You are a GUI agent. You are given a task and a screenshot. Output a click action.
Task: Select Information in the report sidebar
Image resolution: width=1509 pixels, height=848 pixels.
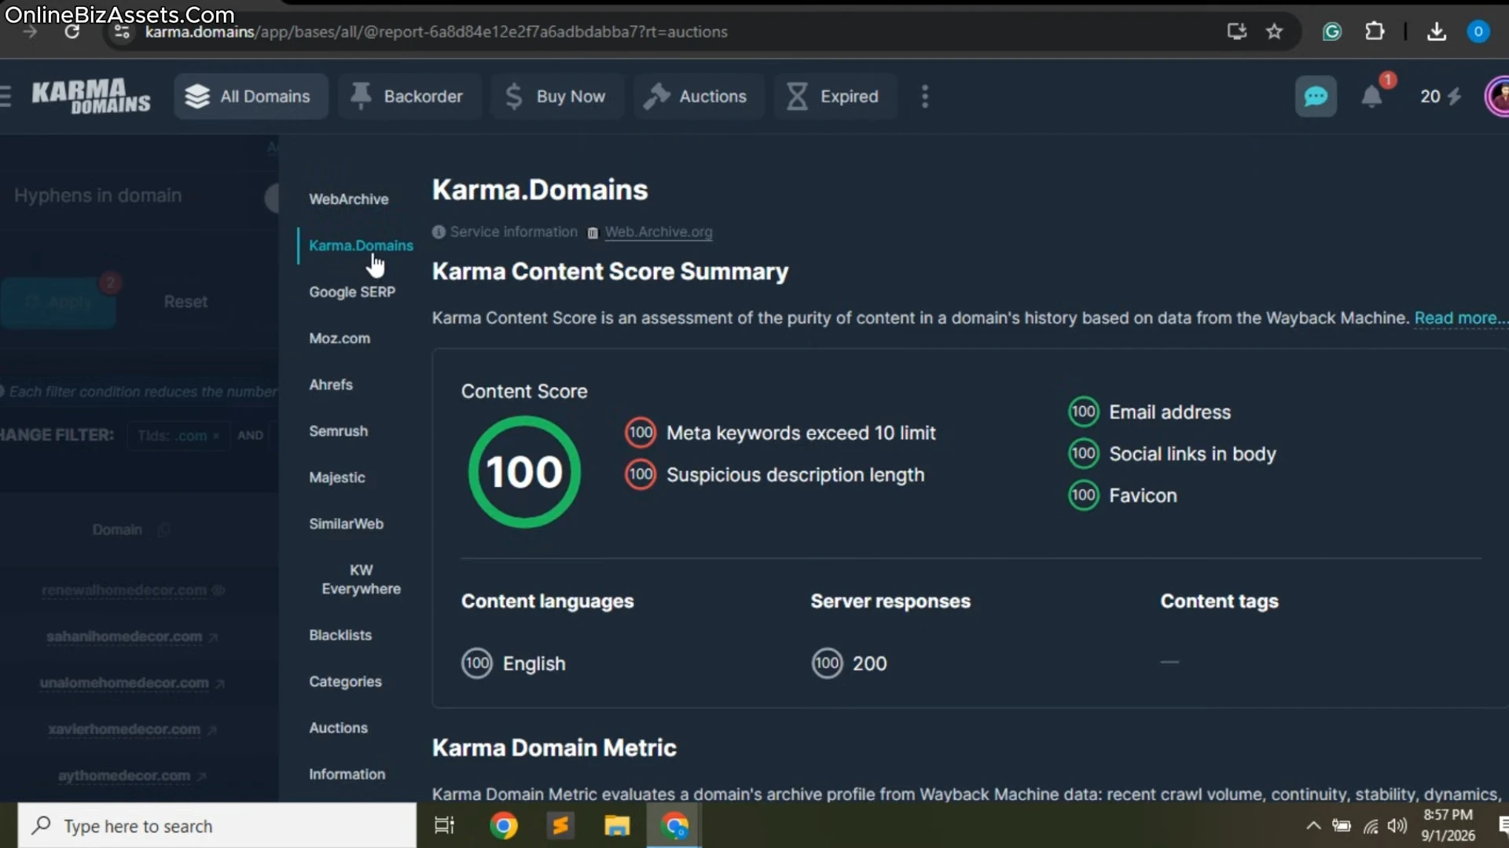pyautogui.click(x=347, y=774)
